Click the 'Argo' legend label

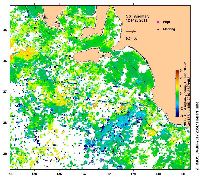tap(166, 22)
